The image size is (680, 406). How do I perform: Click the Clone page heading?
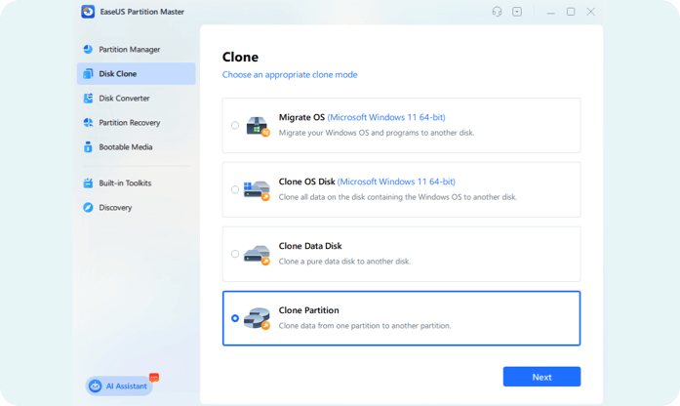240,57
